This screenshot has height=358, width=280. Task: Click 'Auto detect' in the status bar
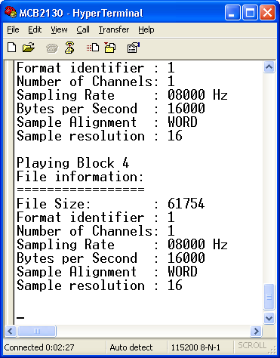click(x=131, y=347)
